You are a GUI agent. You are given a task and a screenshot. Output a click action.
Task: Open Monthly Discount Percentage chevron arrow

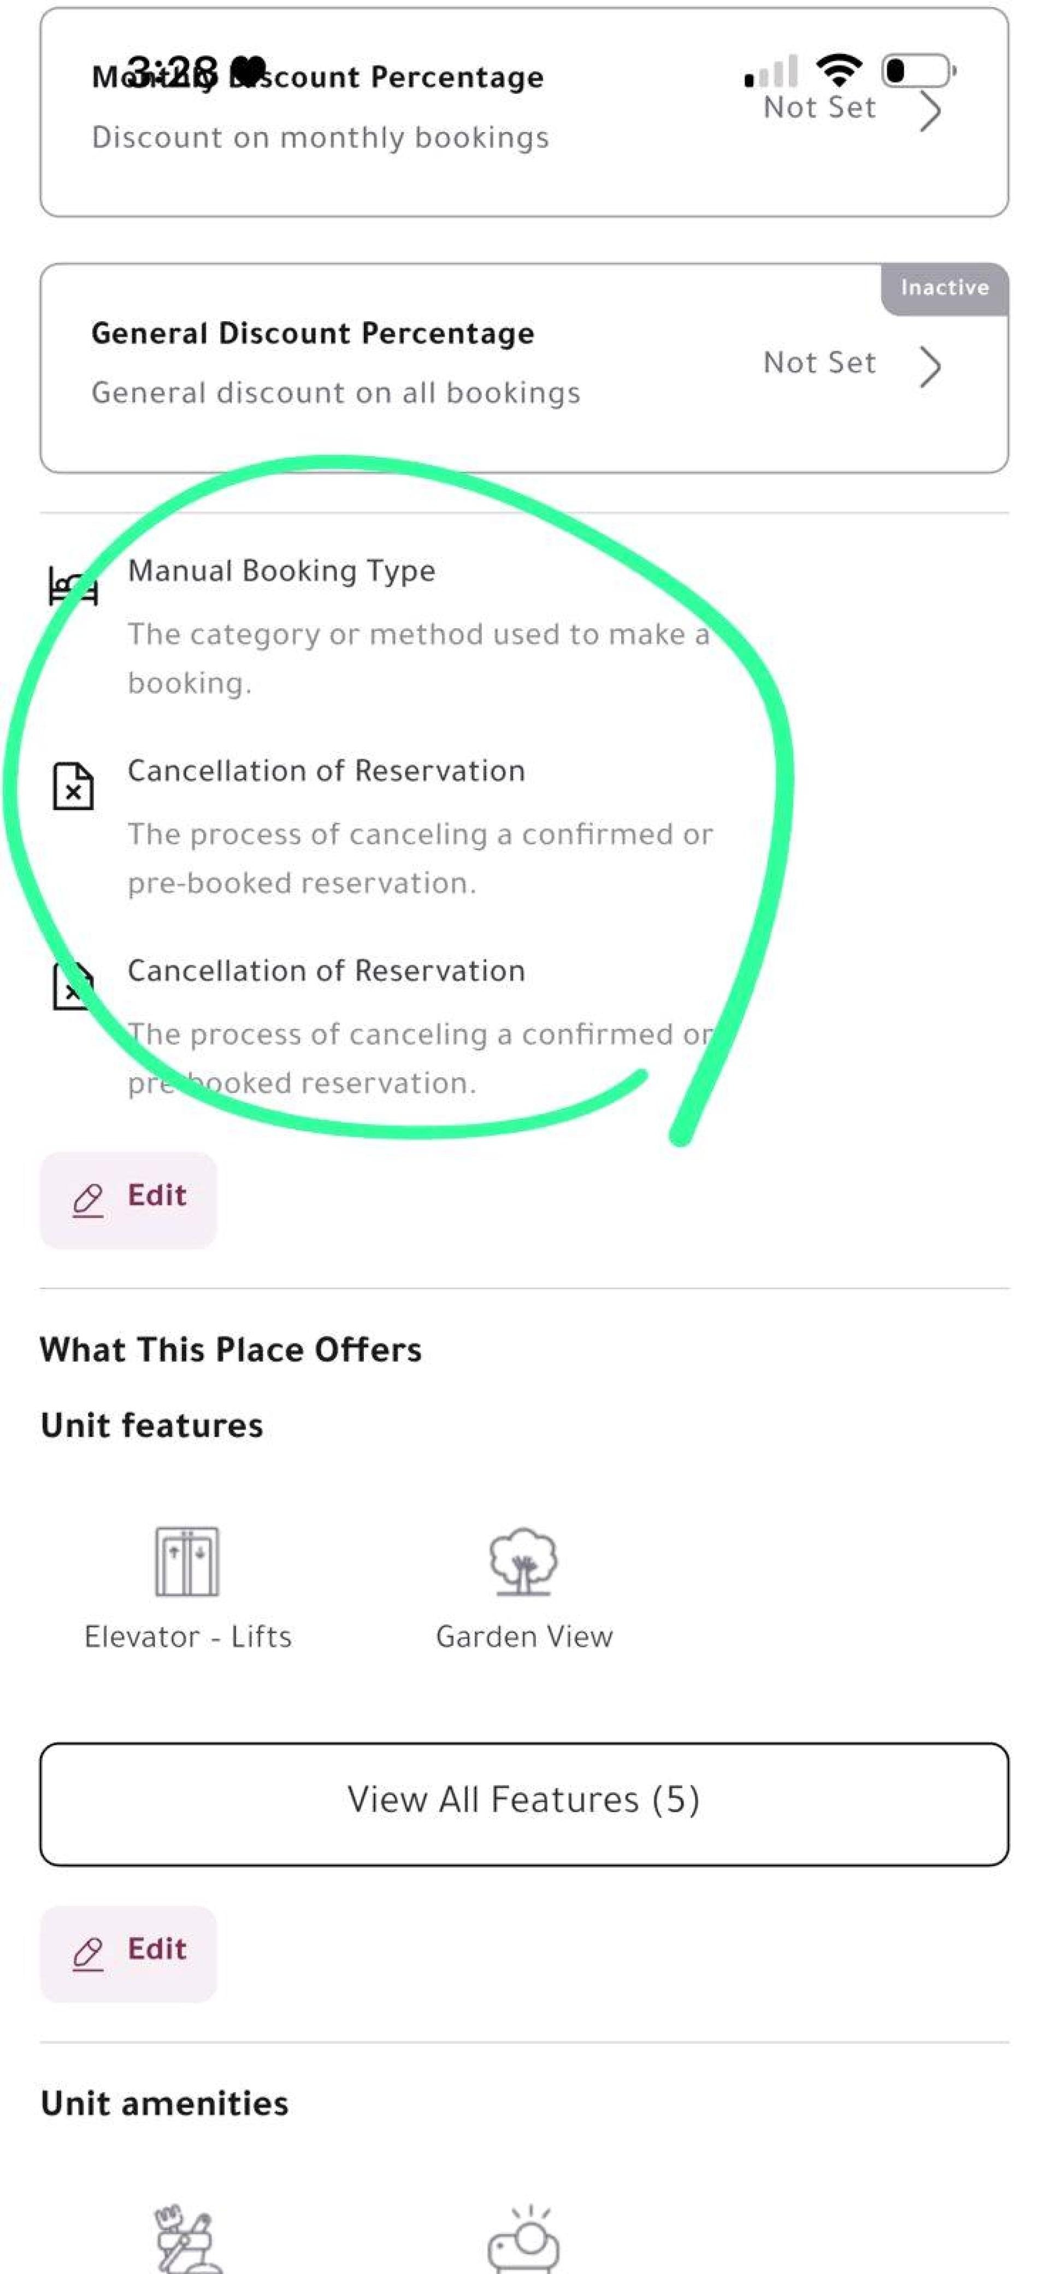[930, 111]
